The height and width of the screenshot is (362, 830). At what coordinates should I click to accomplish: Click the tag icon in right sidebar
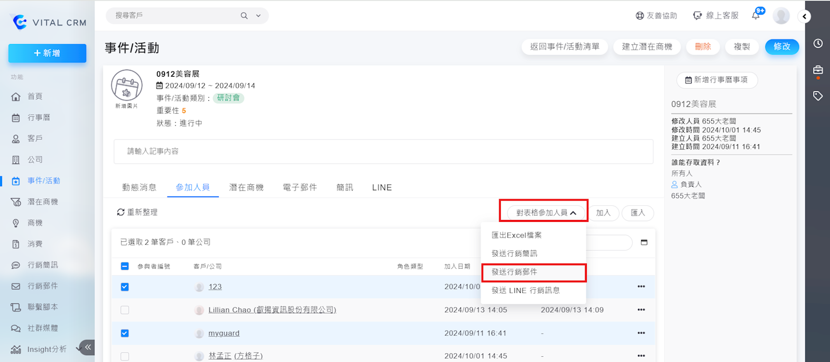coord(818,96)
